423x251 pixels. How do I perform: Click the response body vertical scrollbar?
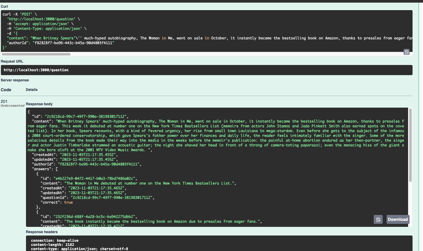tap(410, 145)
